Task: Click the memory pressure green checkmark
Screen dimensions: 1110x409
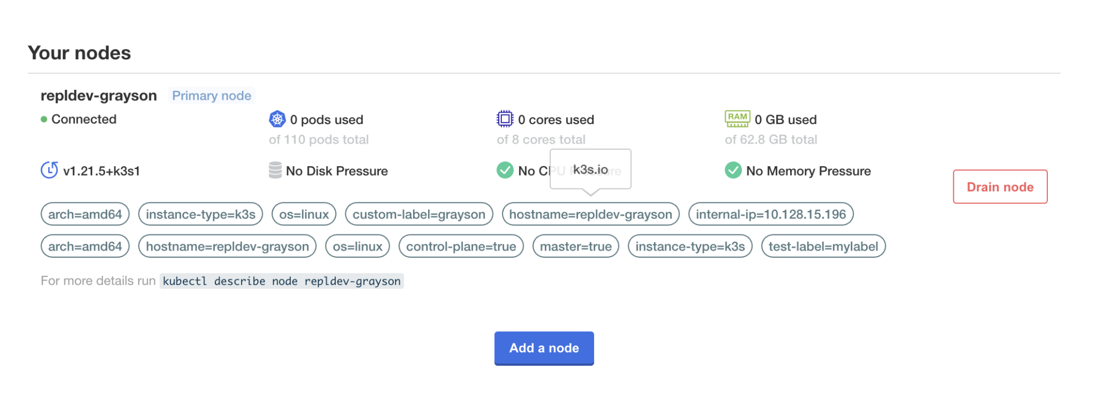Action: click(x=733, y=170)
